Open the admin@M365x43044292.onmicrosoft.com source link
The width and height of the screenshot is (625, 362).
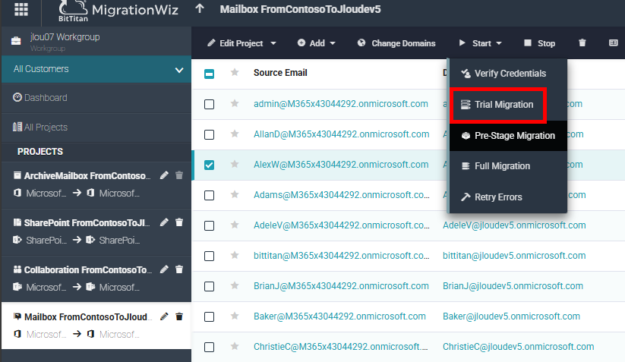[341, 104]
